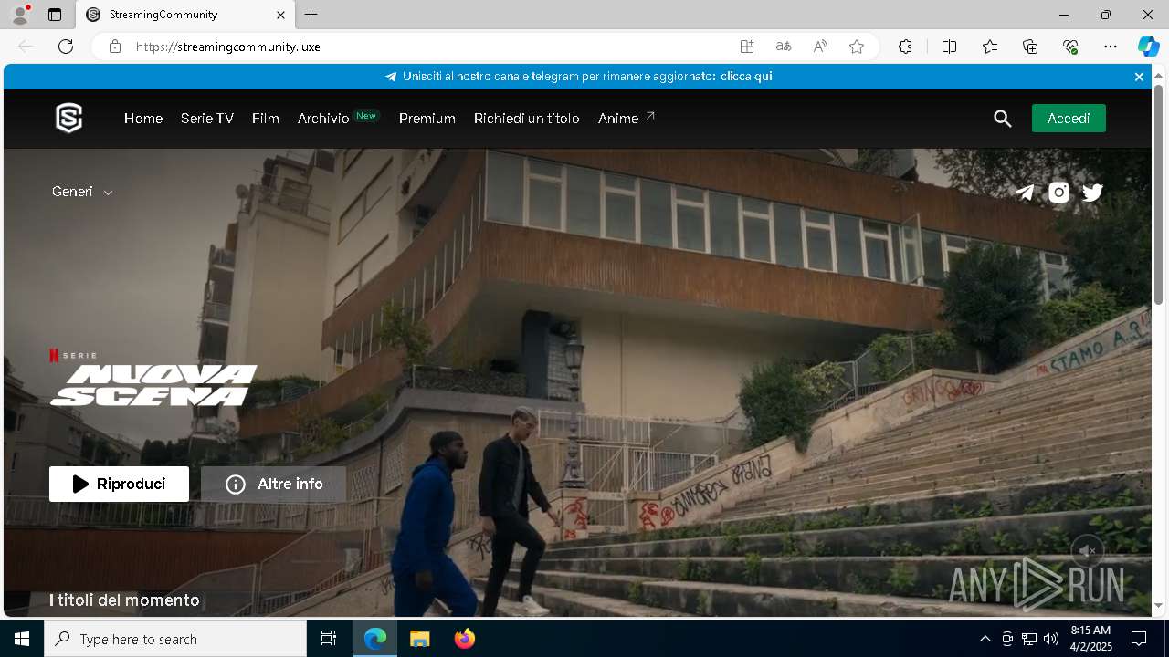
Task: Open the Anime external link
Action: 627,119
